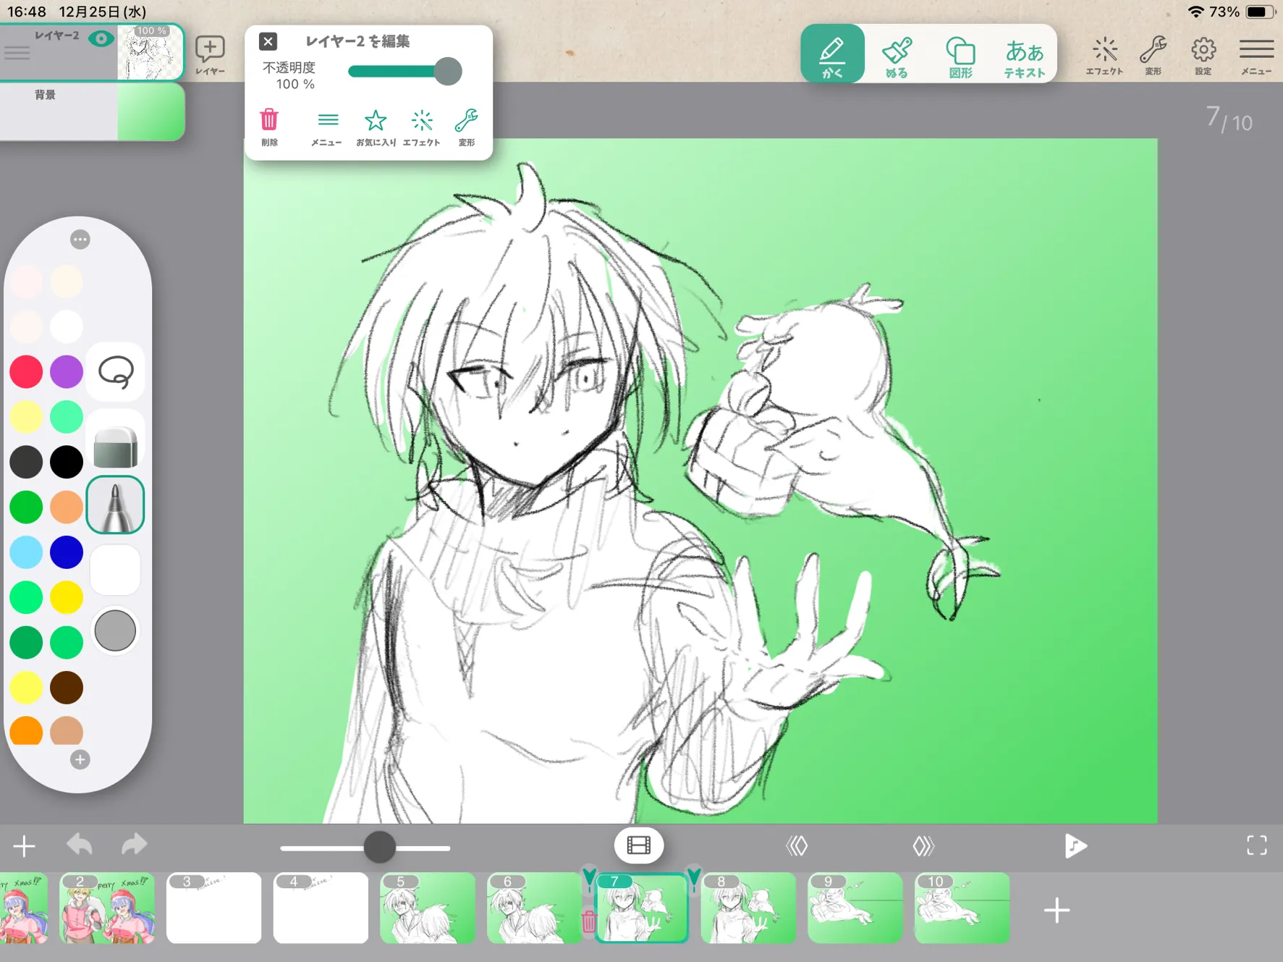This screenshot has height=962, width=1283.
Task: Select the lasso selection tool
Action: pos(116,372)
